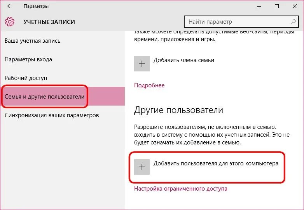
Task: Click the 'Параметры' window title text
Action: click(x=36, y=6)
